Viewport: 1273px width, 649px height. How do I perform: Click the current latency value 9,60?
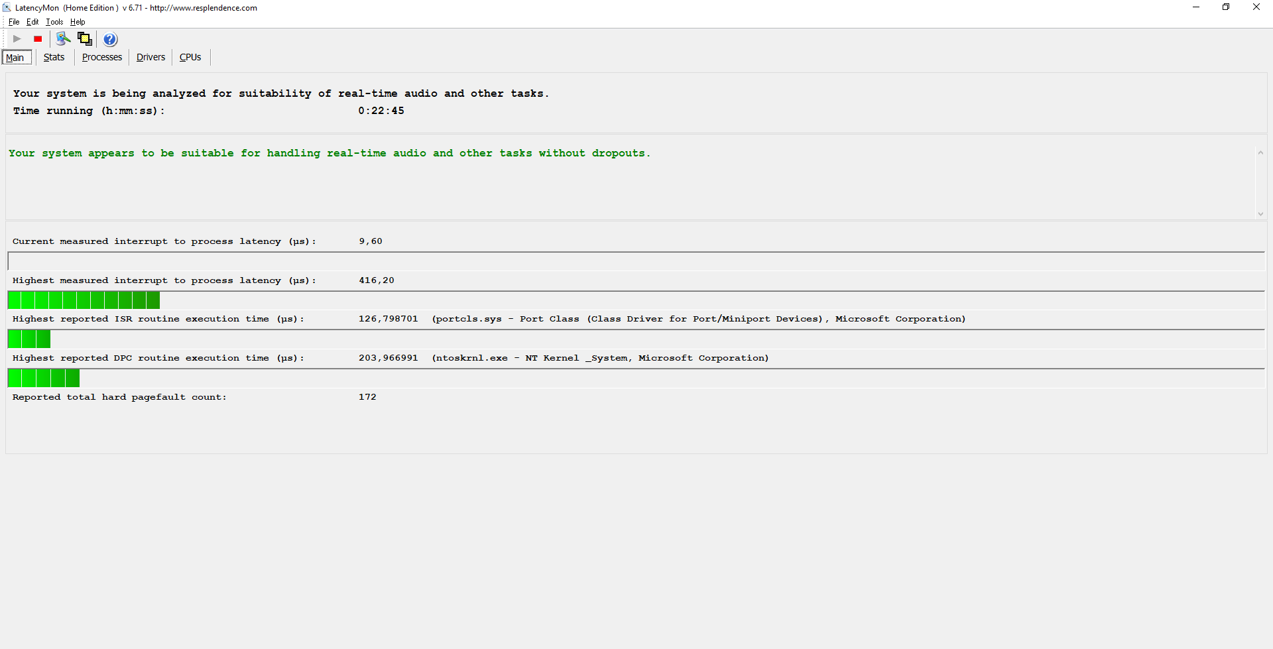pyautogui.click(x=371, y=241)
